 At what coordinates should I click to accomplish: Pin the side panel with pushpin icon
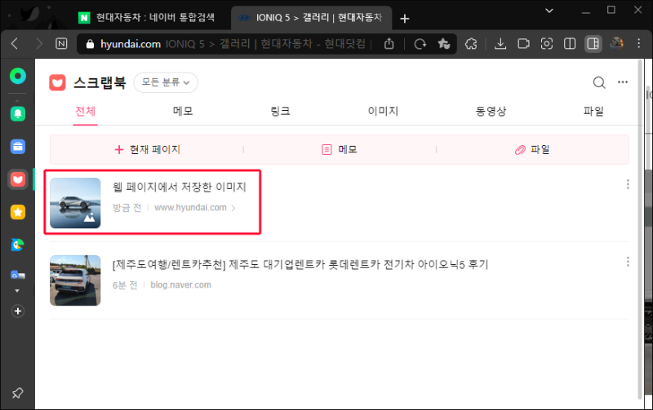point(17,393)
